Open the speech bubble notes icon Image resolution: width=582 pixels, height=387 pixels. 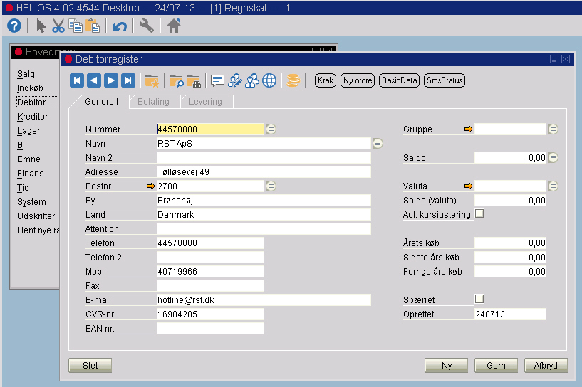click(217, 80)
